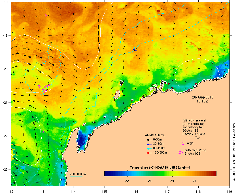Viewport: 238px width, 193px height.
Task: Click the '150-300m' legend label
Action: pyautogui.click(x=160, y=152)
